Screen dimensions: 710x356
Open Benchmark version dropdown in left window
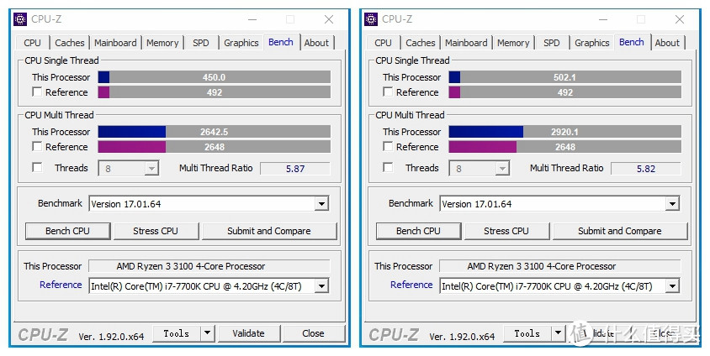point(321,204)
